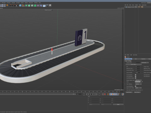151x113 pixels.
Task: Enable Use Color Channel for Node Material
Action: [x=142, y=90]
